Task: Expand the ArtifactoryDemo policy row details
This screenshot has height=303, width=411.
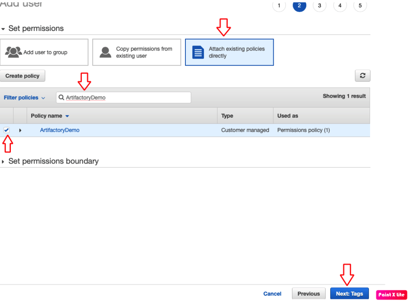Action: tap(20, 130)
